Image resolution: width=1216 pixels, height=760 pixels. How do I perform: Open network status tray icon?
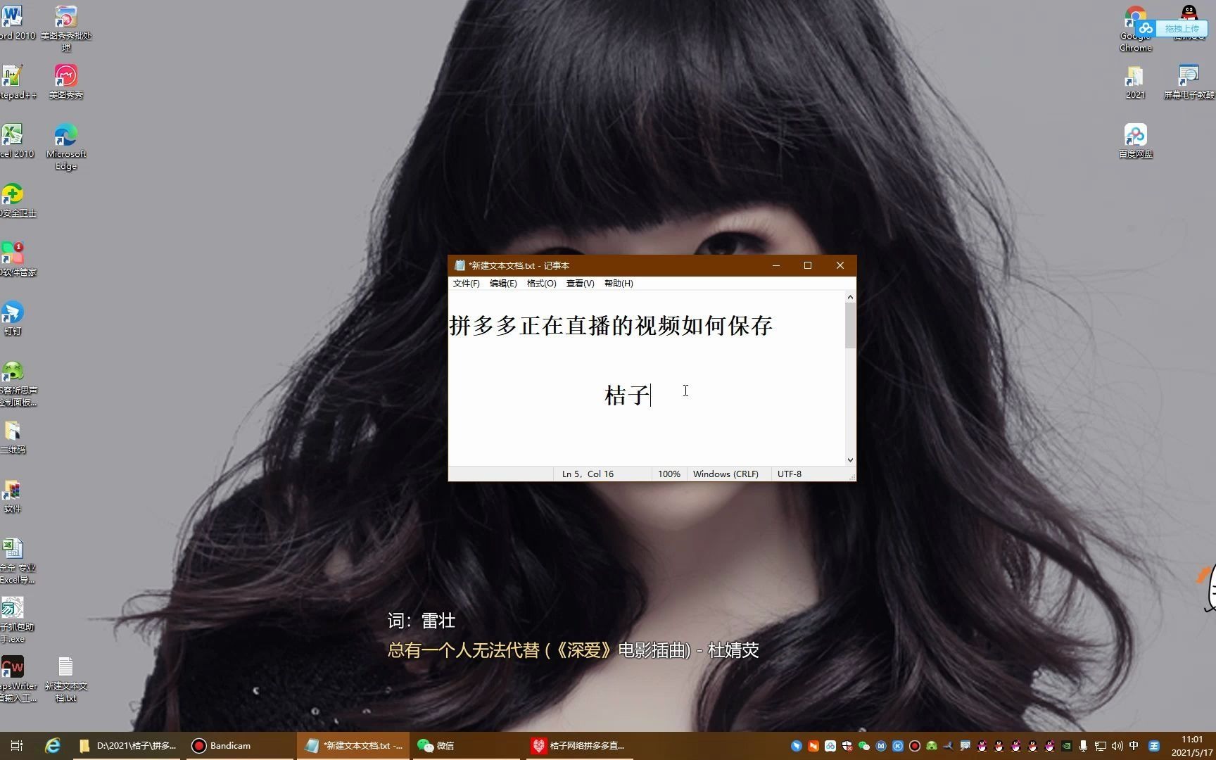(x=1101, y=746)
